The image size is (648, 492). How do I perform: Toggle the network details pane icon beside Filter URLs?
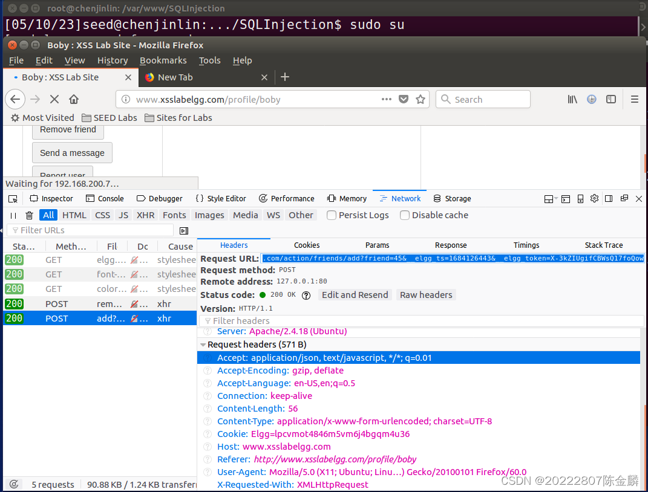point(184,231)
